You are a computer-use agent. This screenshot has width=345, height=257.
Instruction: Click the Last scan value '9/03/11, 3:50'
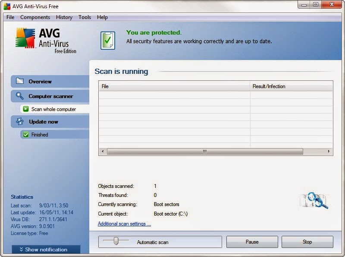click(x=53, y=206)
